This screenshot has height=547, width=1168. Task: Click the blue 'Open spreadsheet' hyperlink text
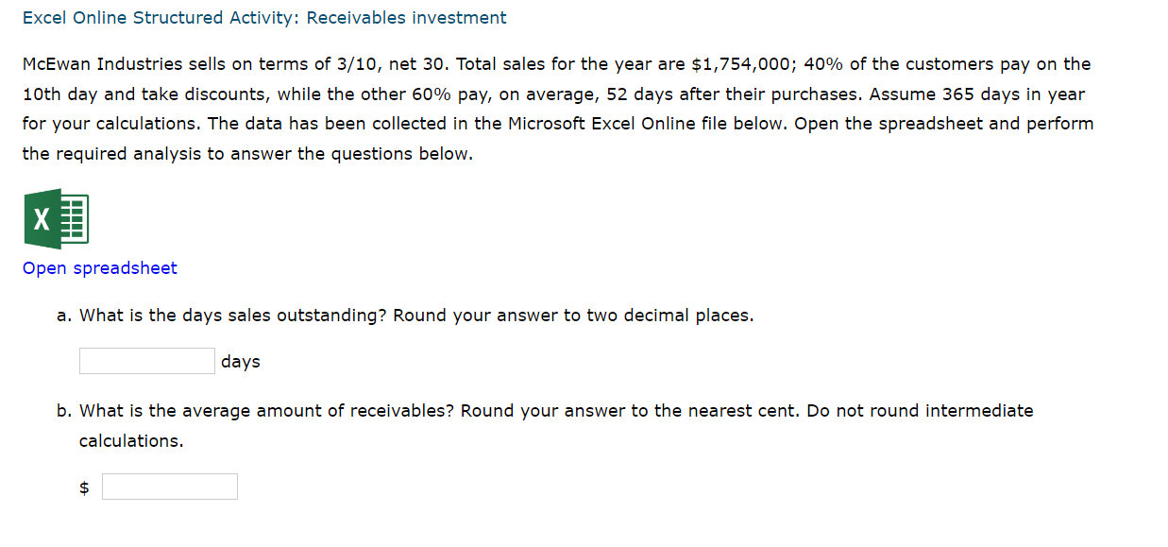(99, 268)
